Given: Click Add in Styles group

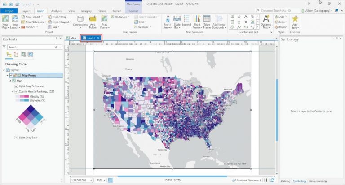Looking at the screenshot, I should coord(281,17).
